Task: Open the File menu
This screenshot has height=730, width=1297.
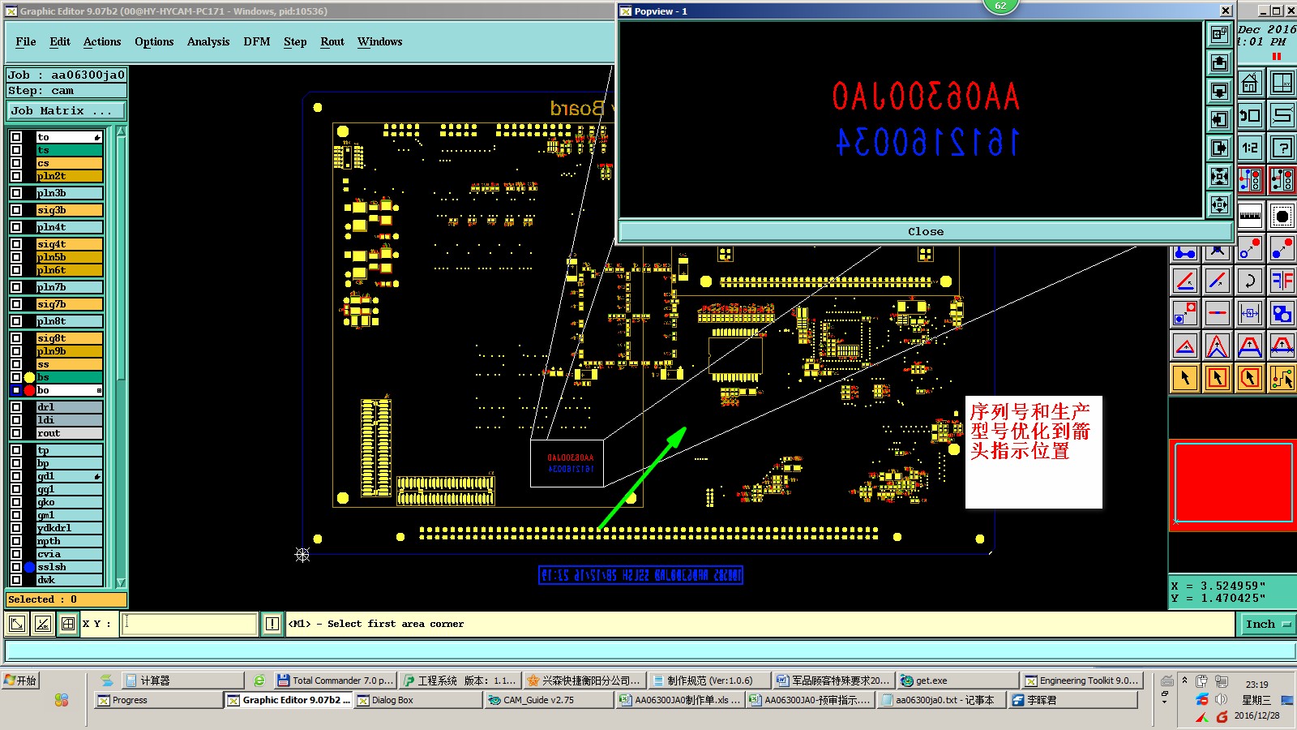Action: (26, 42)
